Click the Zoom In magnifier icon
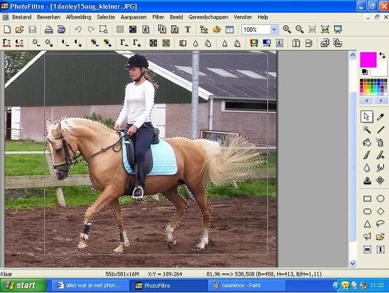 pyautogui.click(x=287, y=29)
